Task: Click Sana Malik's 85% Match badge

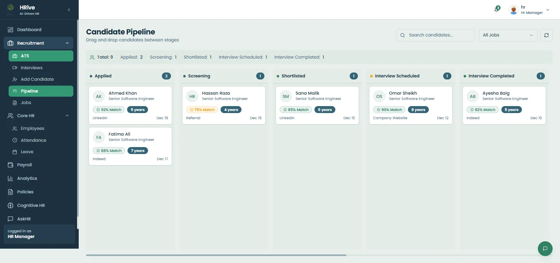Action: [296, 110]
